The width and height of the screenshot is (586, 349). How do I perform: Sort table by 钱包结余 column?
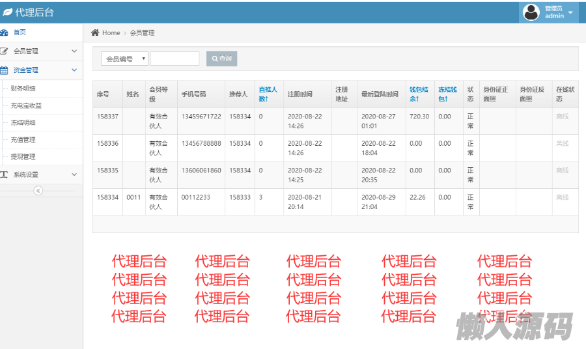point(419,94)
